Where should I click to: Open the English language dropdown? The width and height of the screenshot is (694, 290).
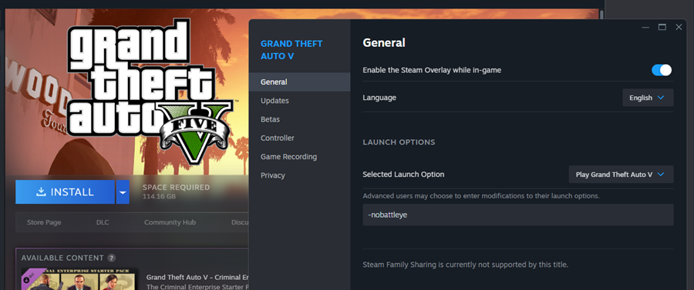click(648, 98)
